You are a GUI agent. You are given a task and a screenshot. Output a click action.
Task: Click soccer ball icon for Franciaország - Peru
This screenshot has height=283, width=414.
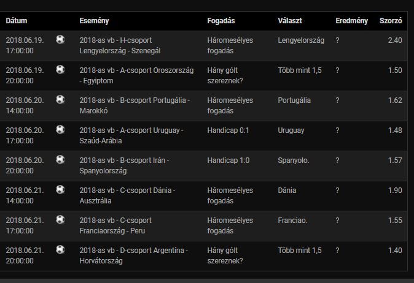[60, 219]
